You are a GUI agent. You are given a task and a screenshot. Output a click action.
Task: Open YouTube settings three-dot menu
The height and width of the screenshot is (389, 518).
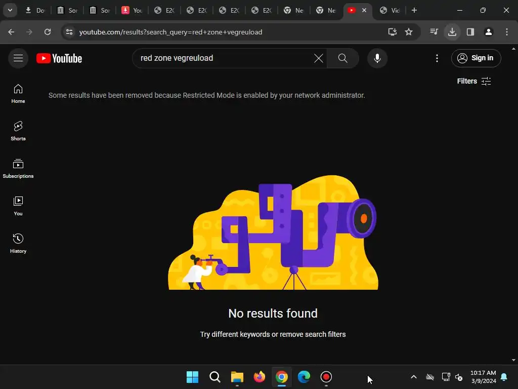pos(437,58)
